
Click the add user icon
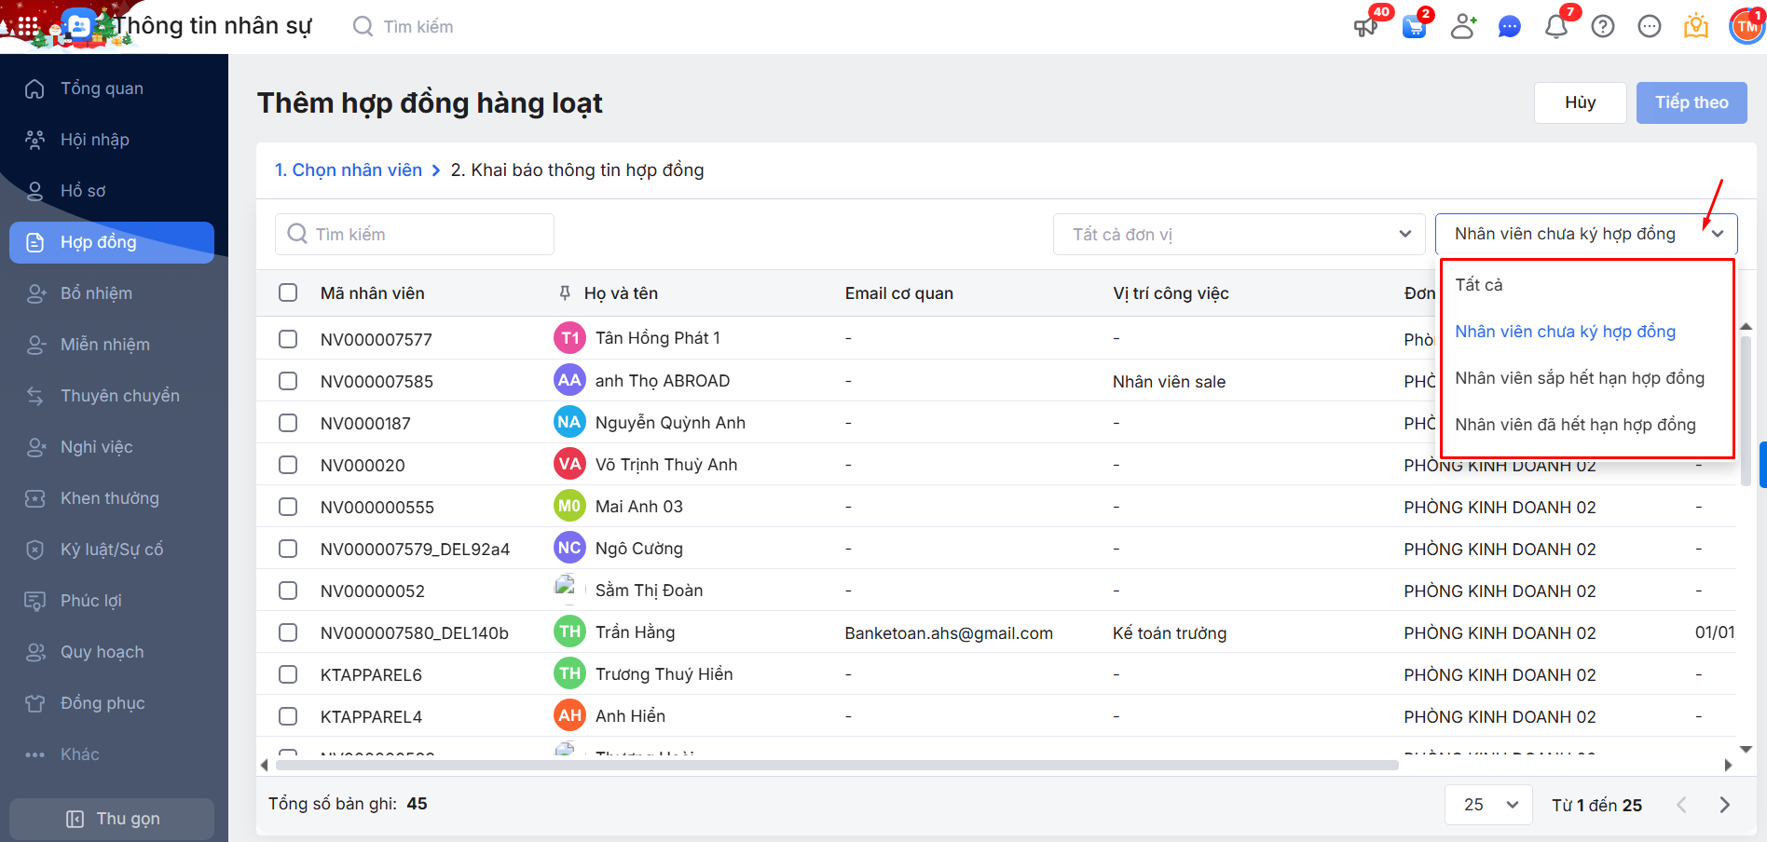(x=1463, y=27)
